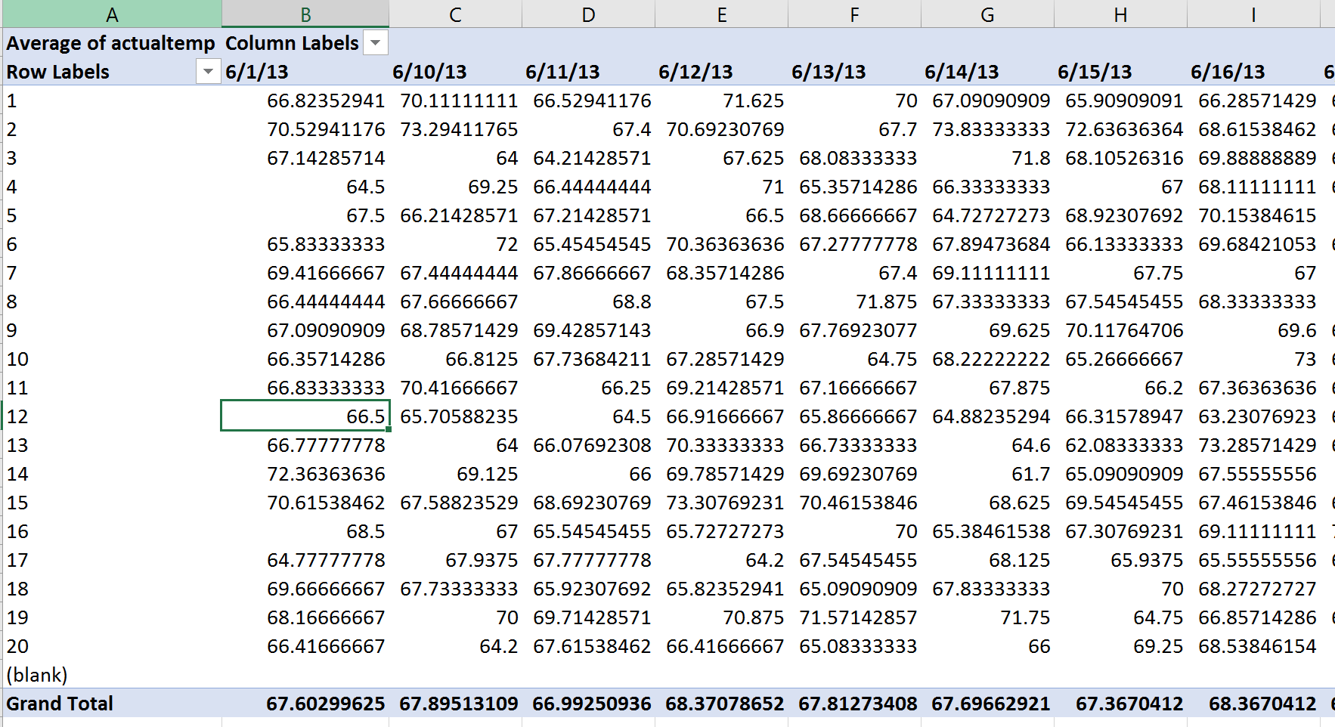Select the 6/15/13 date header cell
Image resolution: width=1335 pixels, height=727 pixels.
[x=1120, y=72]
